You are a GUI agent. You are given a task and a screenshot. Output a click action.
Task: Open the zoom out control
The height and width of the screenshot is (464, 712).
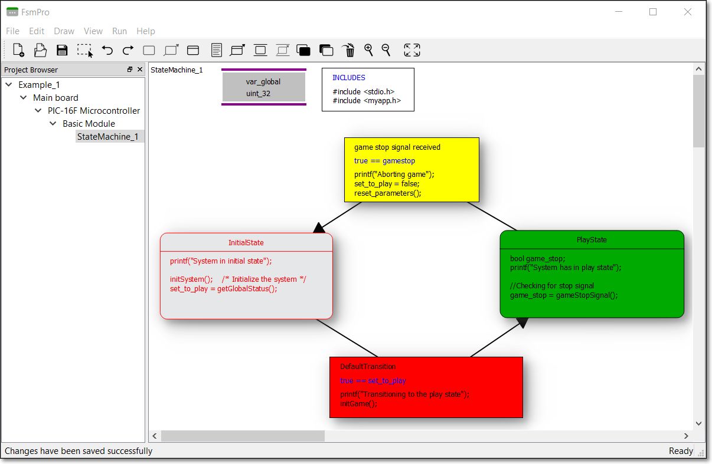click(x=386, y=50)
